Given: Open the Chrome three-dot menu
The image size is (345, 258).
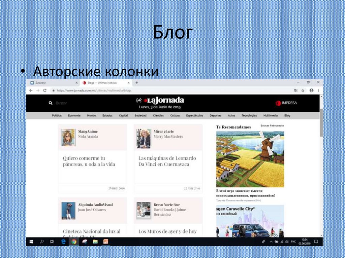Looking at the screenshot, I should 318,90.
